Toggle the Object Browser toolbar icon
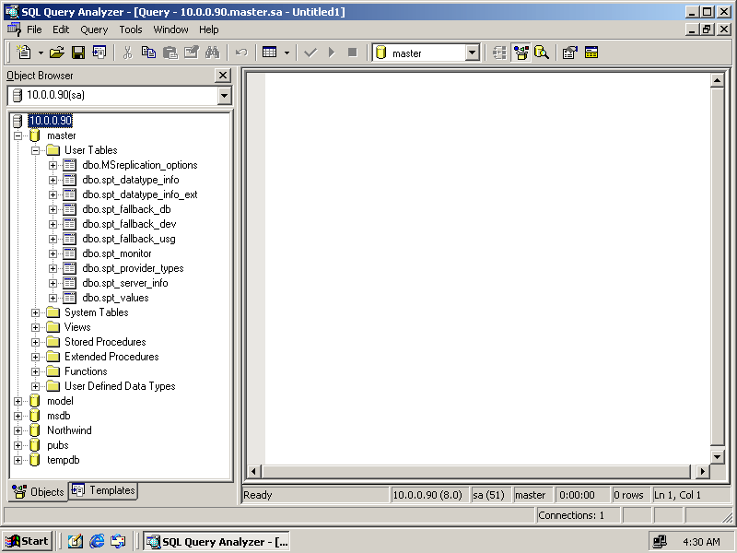This screenshot has height=553, width=737. [x=521, y=53]
